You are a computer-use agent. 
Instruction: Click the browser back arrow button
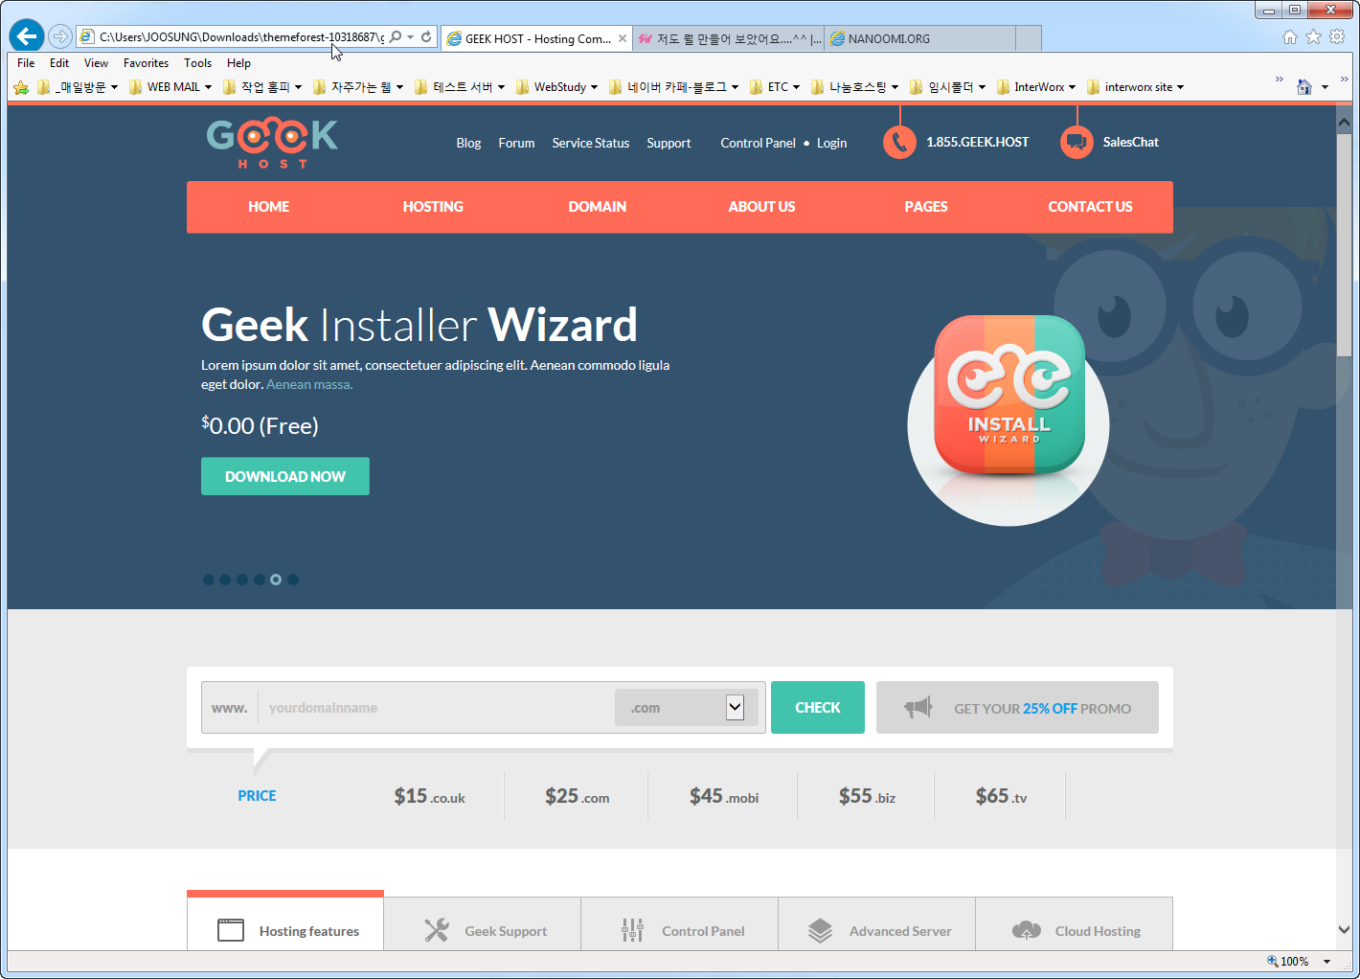point(27,36)
